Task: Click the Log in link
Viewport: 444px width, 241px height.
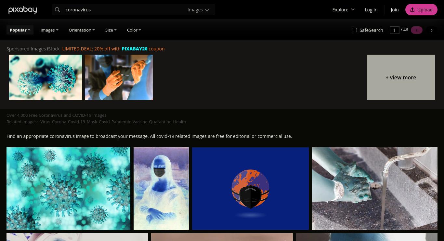Action: click(371, 10)
